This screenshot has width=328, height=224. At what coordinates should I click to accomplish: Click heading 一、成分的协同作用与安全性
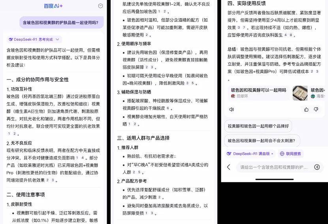coord(38,80)
